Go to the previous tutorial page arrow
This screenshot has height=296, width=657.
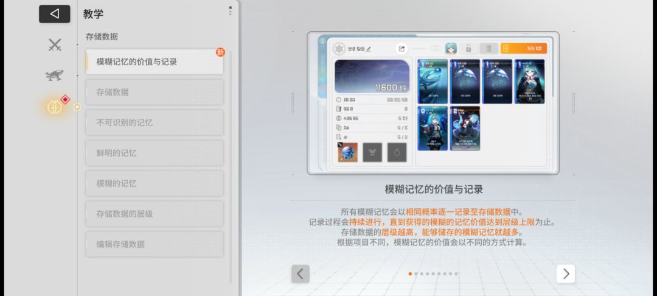[x=301, y=274]
